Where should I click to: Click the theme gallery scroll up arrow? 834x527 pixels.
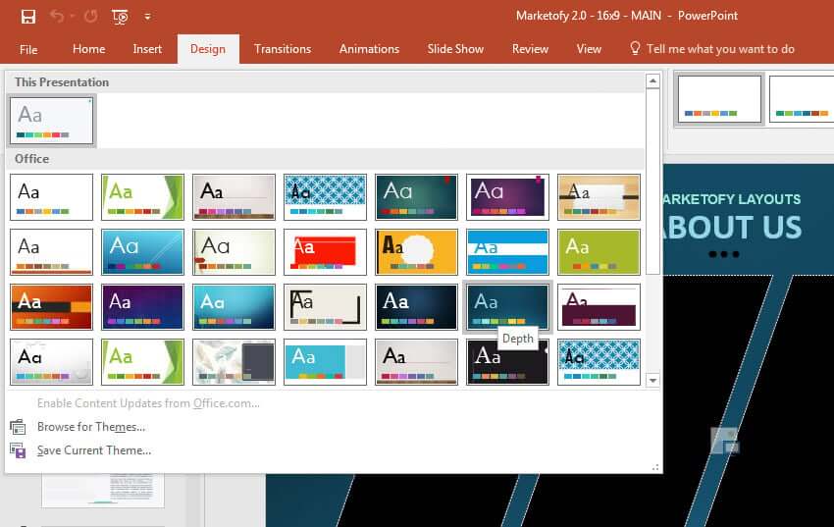pos(652,80)
